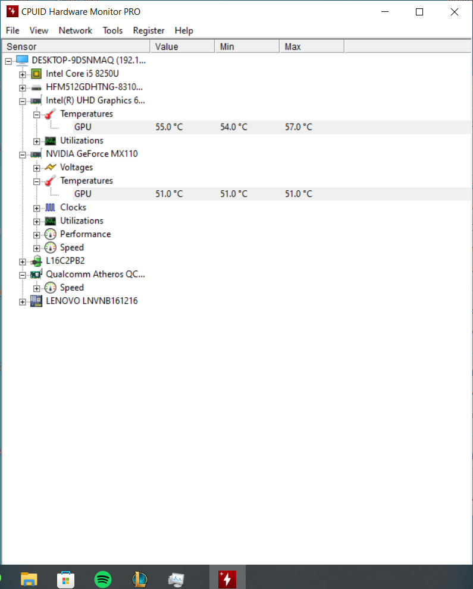This screenshot has width=473, height=589.
Task: Expand the NVIDIA Speed branch
Action: (x=36, y=248)
